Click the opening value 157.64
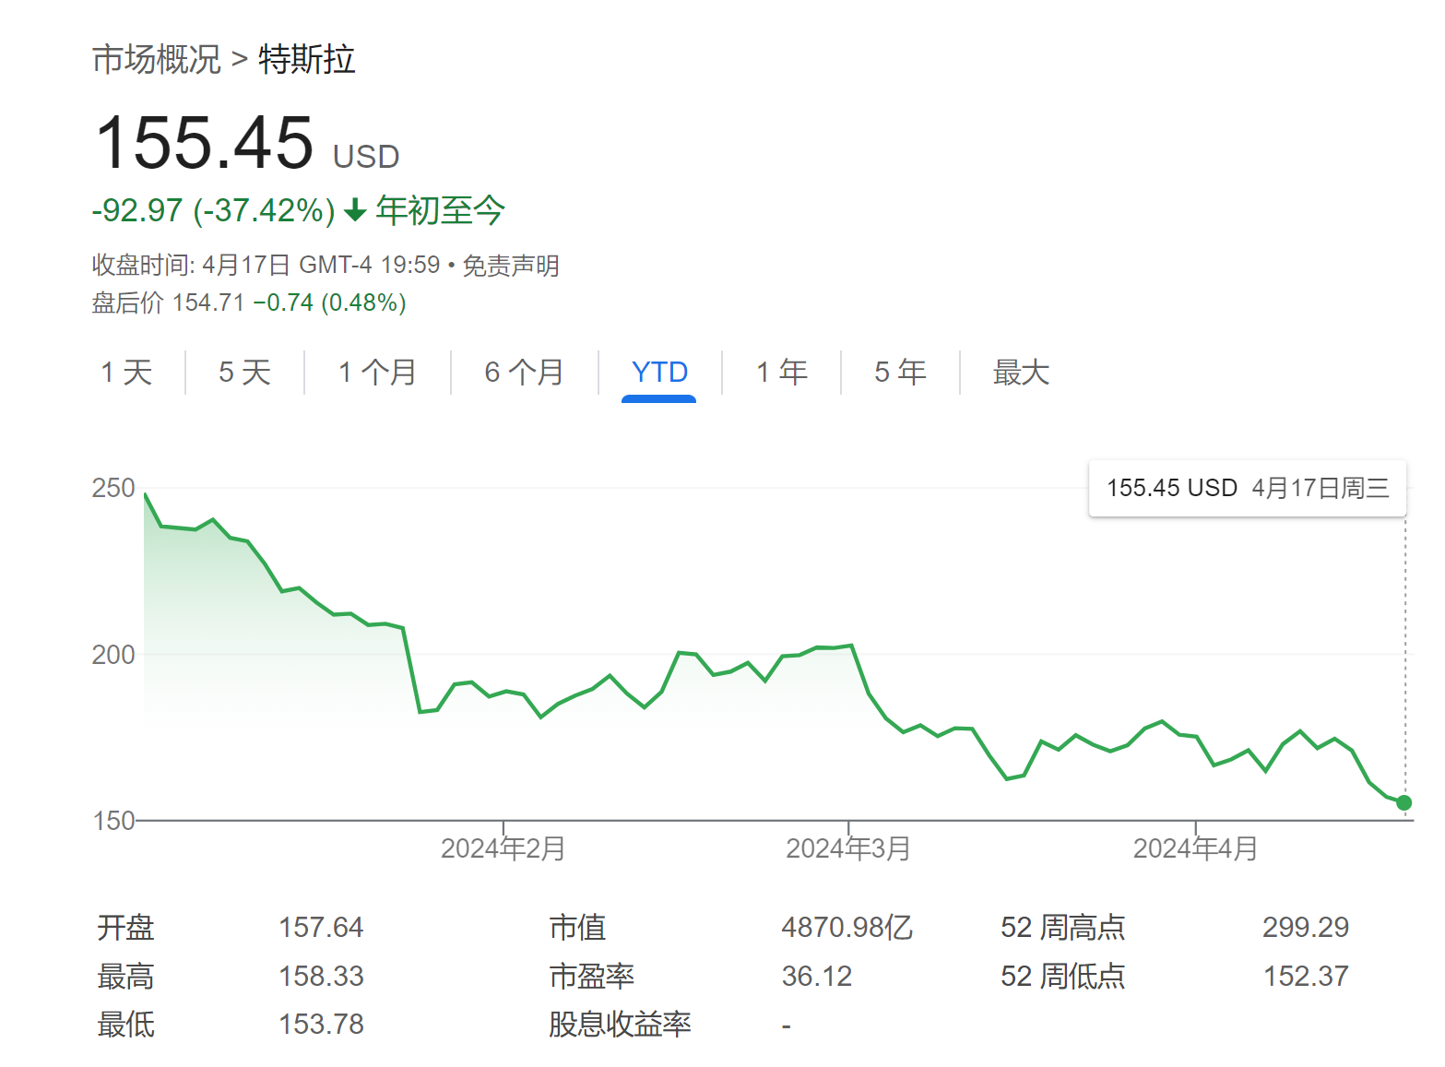 pos(321,927)
